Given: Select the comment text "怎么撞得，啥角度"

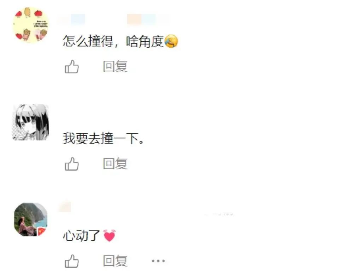Looking at the screenshot, I should 113,42.
